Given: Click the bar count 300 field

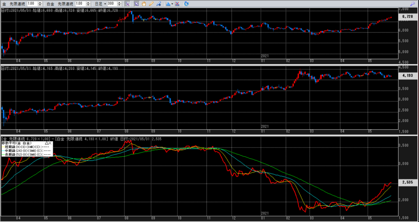Looking at the screenshot, I should (x=112, y=3).
